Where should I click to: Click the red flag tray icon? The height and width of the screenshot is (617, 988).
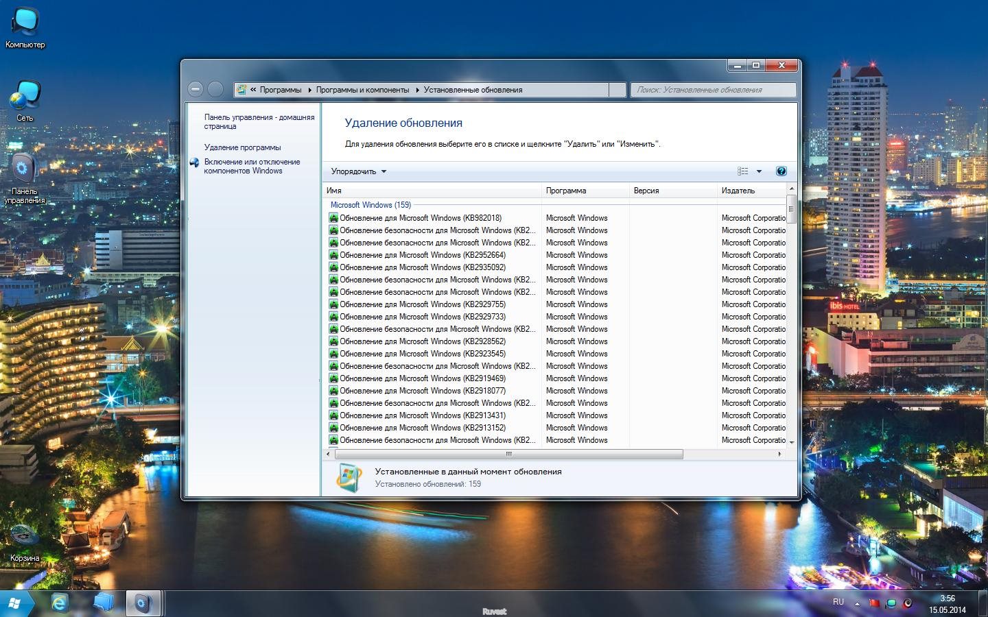[x=874, y=603]
